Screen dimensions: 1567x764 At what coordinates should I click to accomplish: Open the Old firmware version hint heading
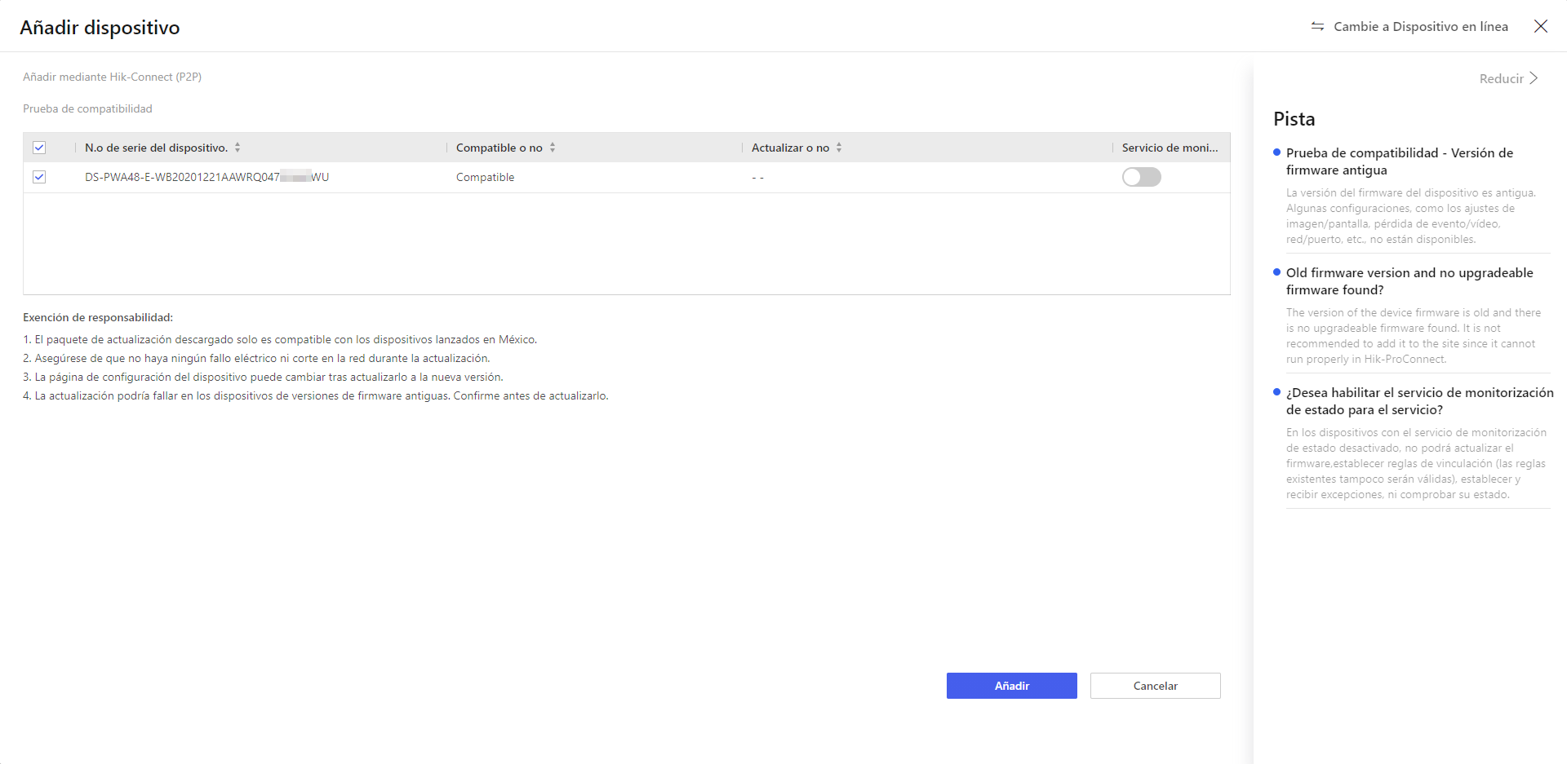pyautogui.click(x=1409, y=281)
